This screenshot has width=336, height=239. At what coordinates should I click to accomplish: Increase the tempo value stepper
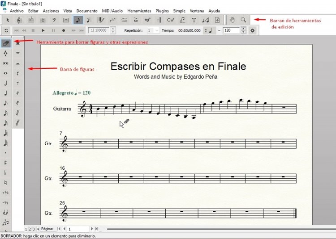pyautogui.click(x=243, y=29)
